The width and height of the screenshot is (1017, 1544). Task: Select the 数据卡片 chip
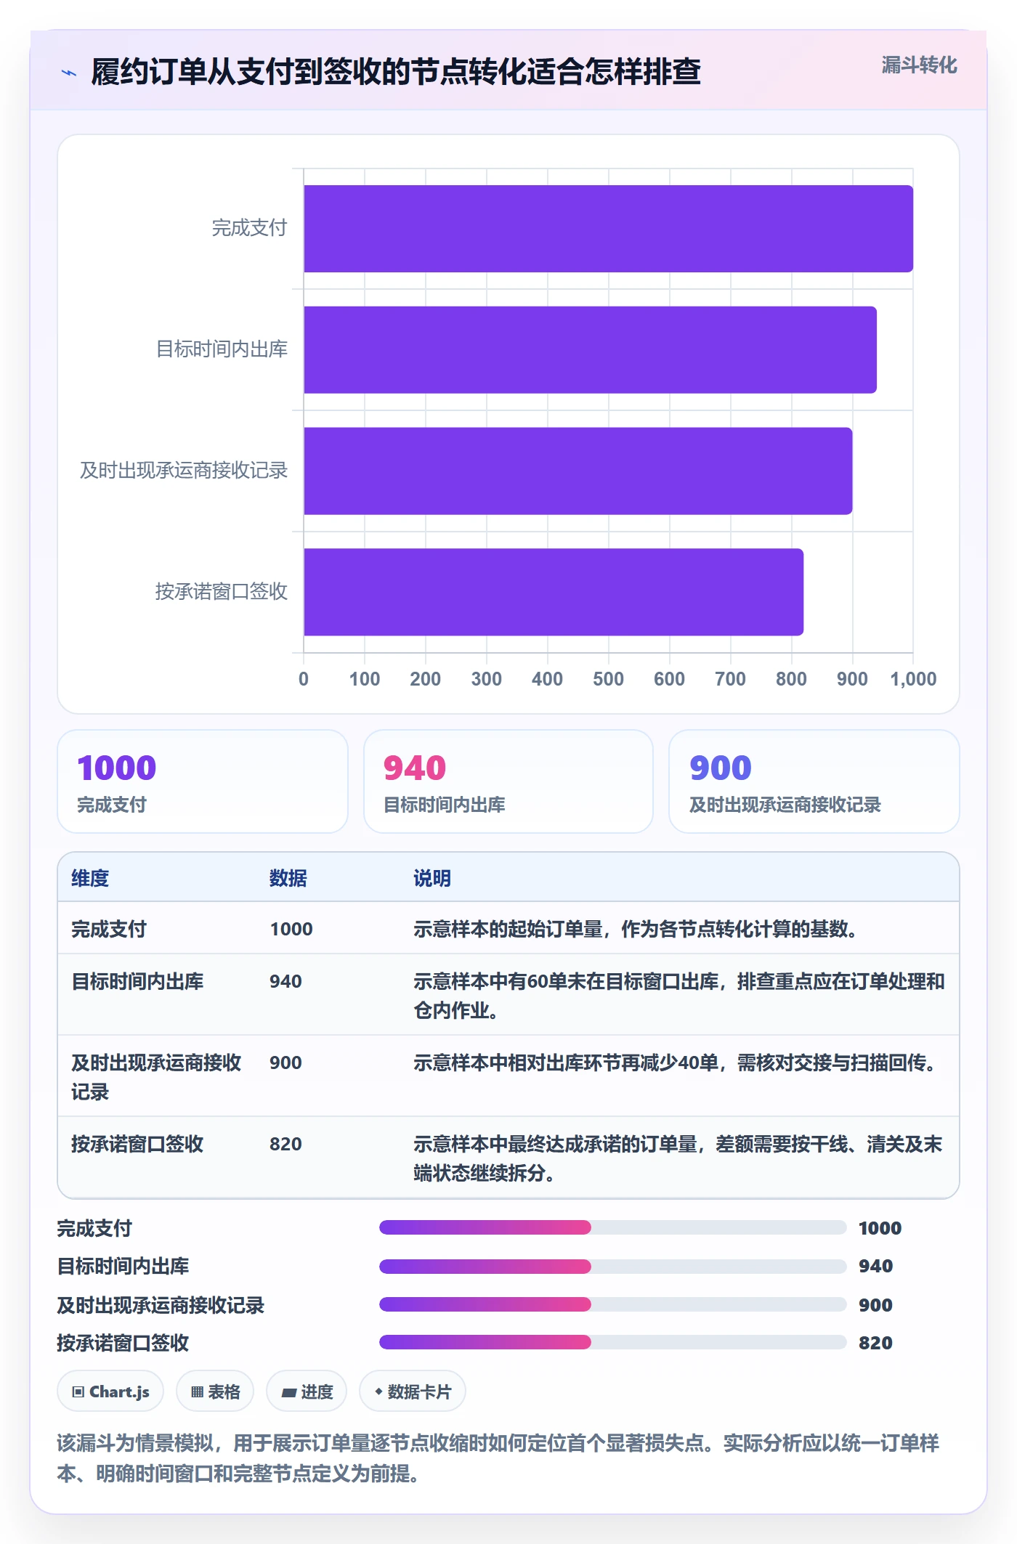(x=413, y=1391)
